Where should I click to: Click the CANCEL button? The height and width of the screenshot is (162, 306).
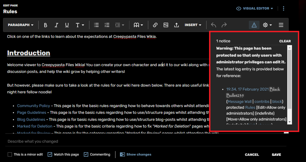tap(252, 155)
